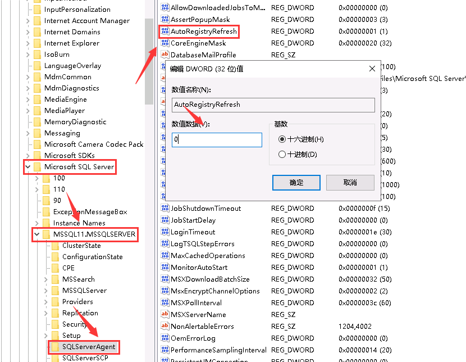Collapse the MSSQL11.MSSQLSERVER tree node
This screenshot has height=362, width=466.
(x=36, y=234)
